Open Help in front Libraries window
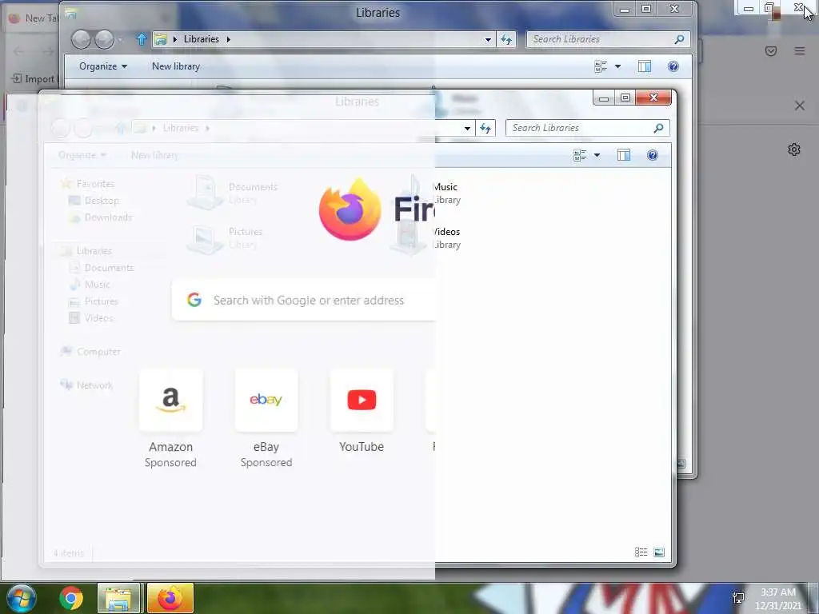The width and height of the screenshot is (819, 614). pyautogui.click(x=653, y=155)
